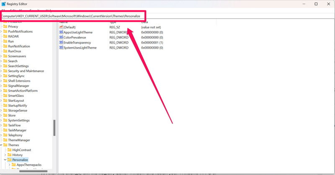Click the Security and Maintenance folder icon
The width and height of the screenshot is (335, 175).
tap(5, 71)
